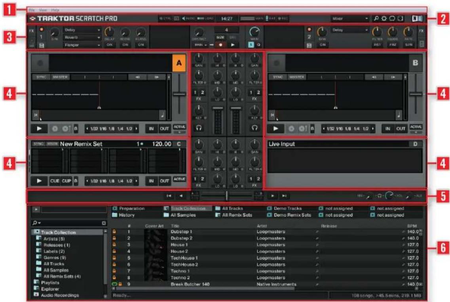Open the MAIN source dropdown in loop recorder
Viewport: 450px width, 302px height.
(201, 45)
